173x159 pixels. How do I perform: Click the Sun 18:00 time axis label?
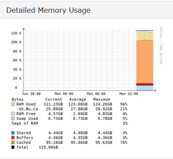click(31, 94)
